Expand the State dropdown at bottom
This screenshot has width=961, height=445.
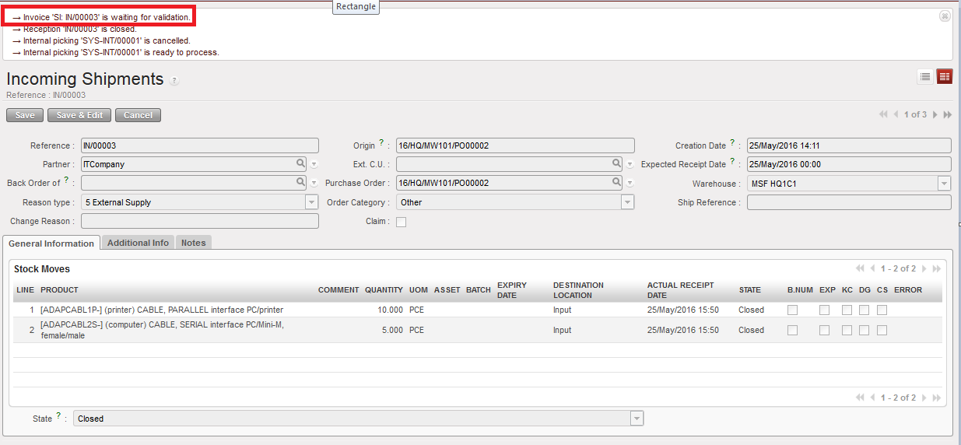point(637,419)
